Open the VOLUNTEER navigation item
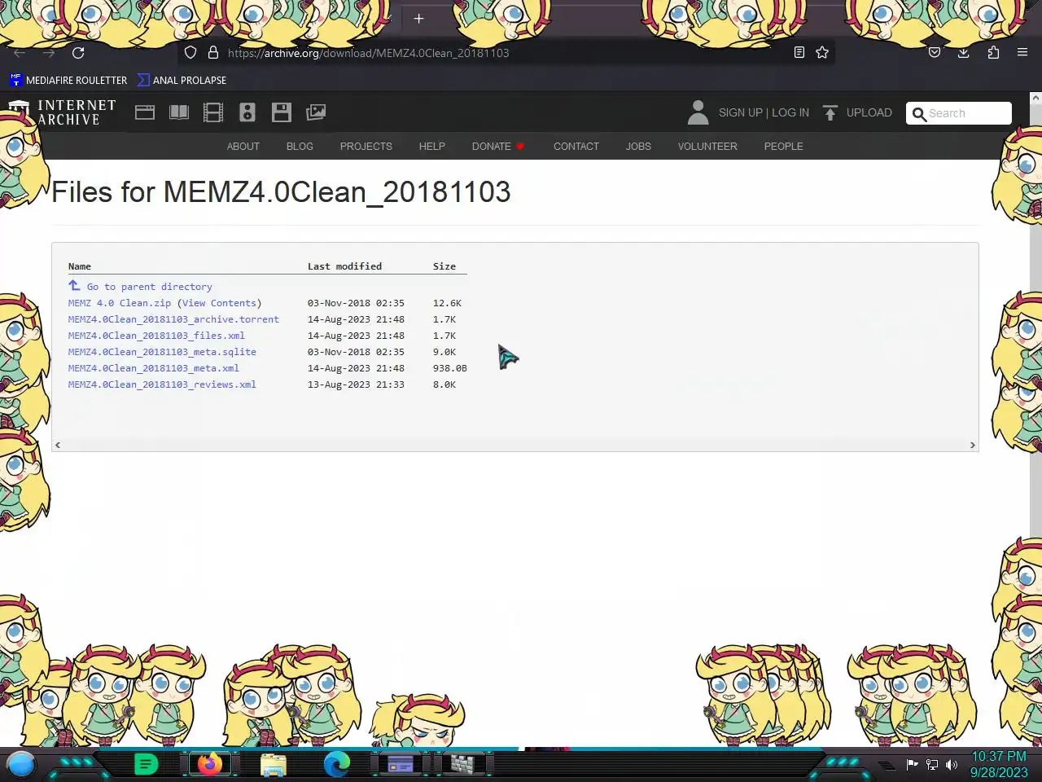 [707, 147]
